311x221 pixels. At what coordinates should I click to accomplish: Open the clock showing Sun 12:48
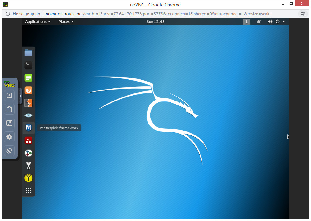[x=155, y=22]
